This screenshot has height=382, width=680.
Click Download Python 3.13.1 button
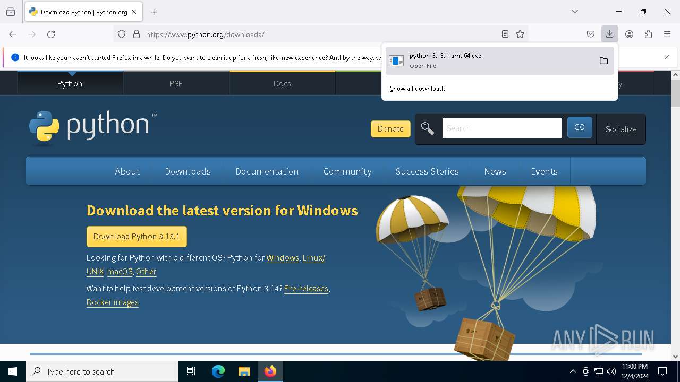point(137,237)
